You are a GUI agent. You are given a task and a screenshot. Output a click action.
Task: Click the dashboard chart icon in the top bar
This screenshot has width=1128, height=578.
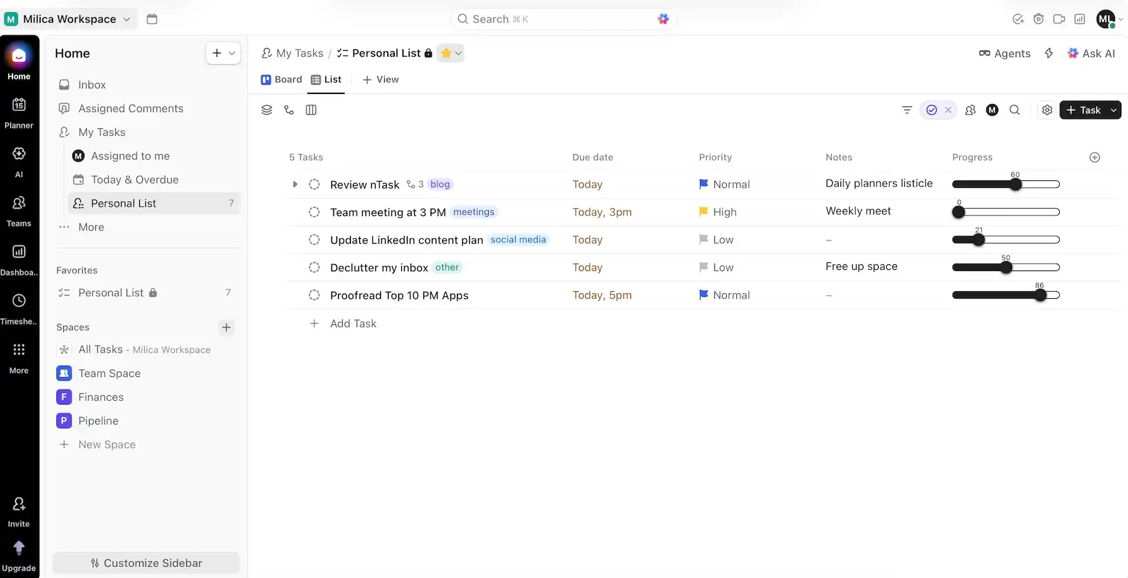[1080, 19]
